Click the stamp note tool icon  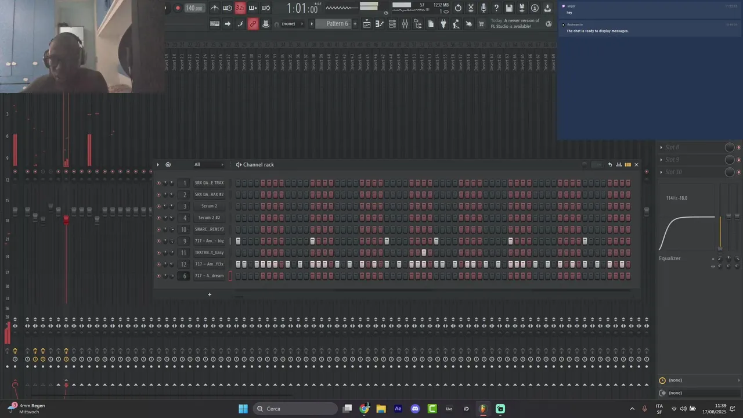click(266, 24)
